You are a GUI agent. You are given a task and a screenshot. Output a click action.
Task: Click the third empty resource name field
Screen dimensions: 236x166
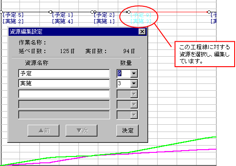64,94
